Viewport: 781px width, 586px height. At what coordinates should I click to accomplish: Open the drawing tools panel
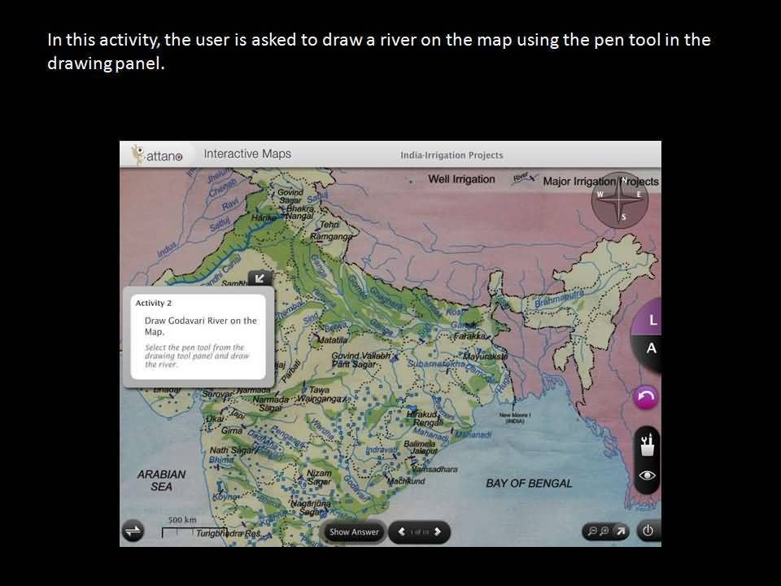(648, 445)
